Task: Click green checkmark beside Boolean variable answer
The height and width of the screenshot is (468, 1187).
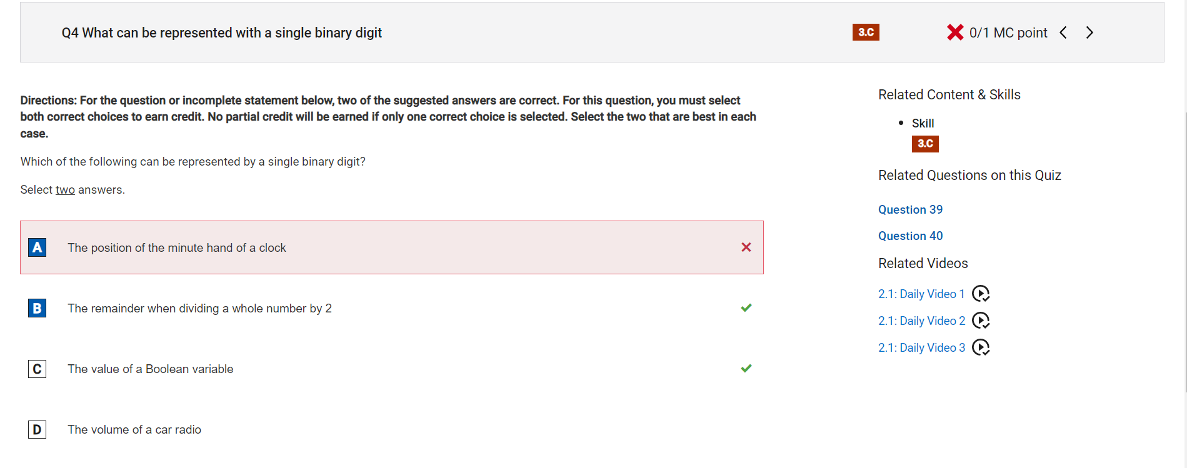Action: pyautogui.click(x=746, y=368)
